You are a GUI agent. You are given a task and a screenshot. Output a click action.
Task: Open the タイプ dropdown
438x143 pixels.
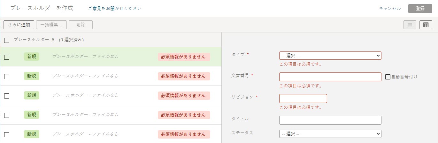tap(330, 56)
